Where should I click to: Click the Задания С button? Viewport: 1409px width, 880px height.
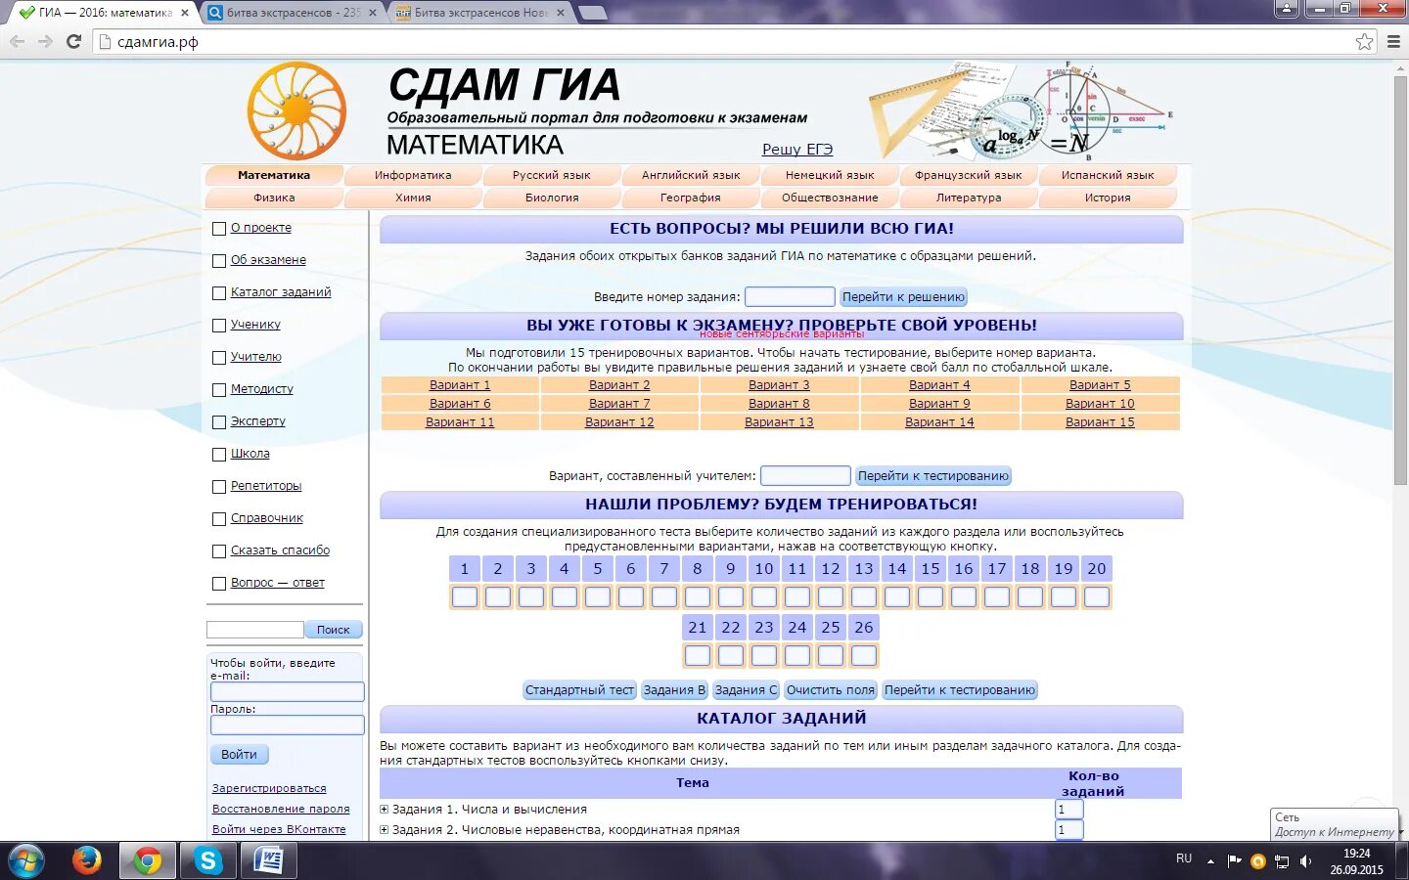coord(746,690)
